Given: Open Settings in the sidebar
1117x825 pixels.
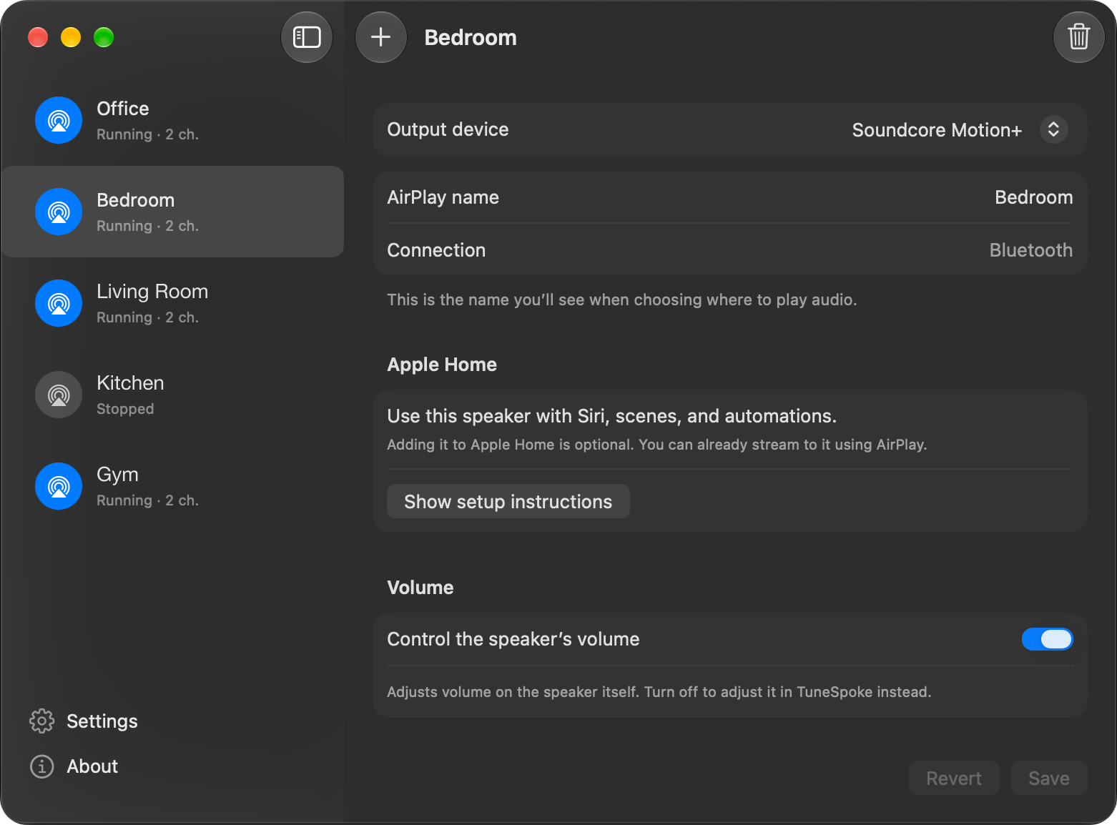Looking at the screenshot, I should coord(84,721).
